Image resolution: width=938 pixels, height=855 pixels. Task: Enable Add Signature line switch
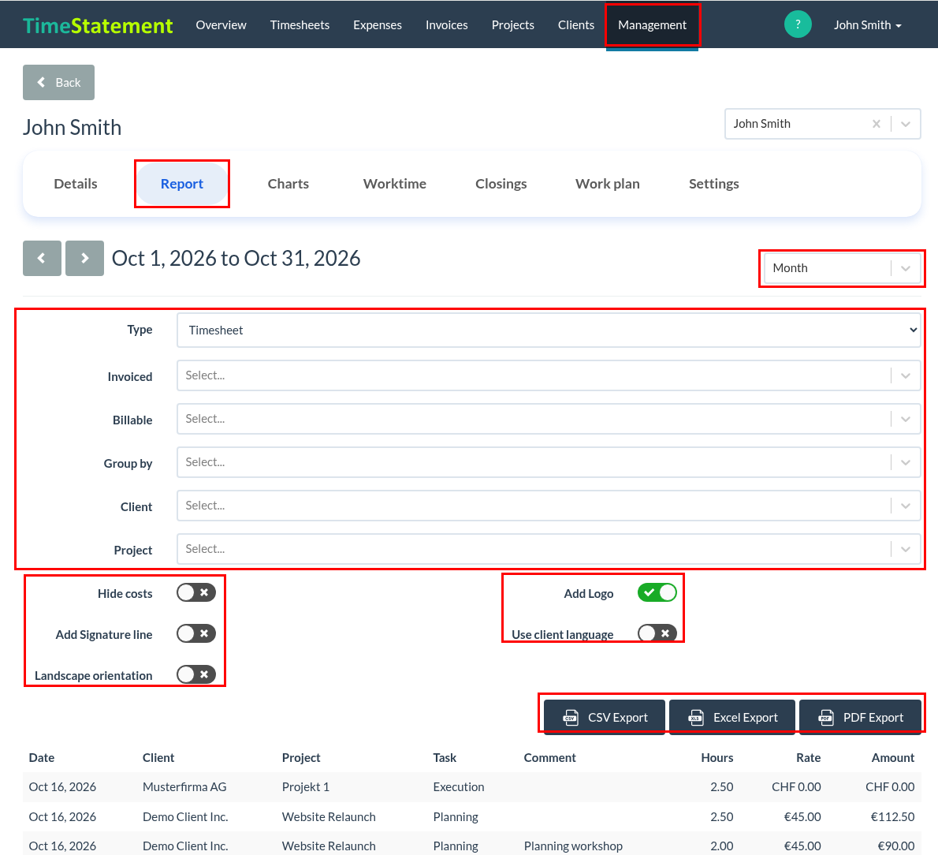pos(196,633)
